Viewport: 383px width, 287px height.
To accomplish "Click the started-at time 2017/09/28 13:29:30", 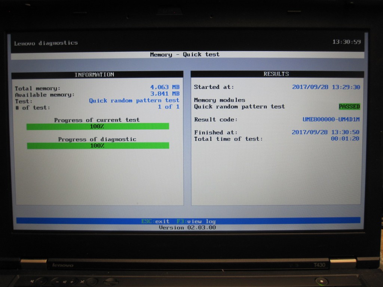I will click(326, 87).
